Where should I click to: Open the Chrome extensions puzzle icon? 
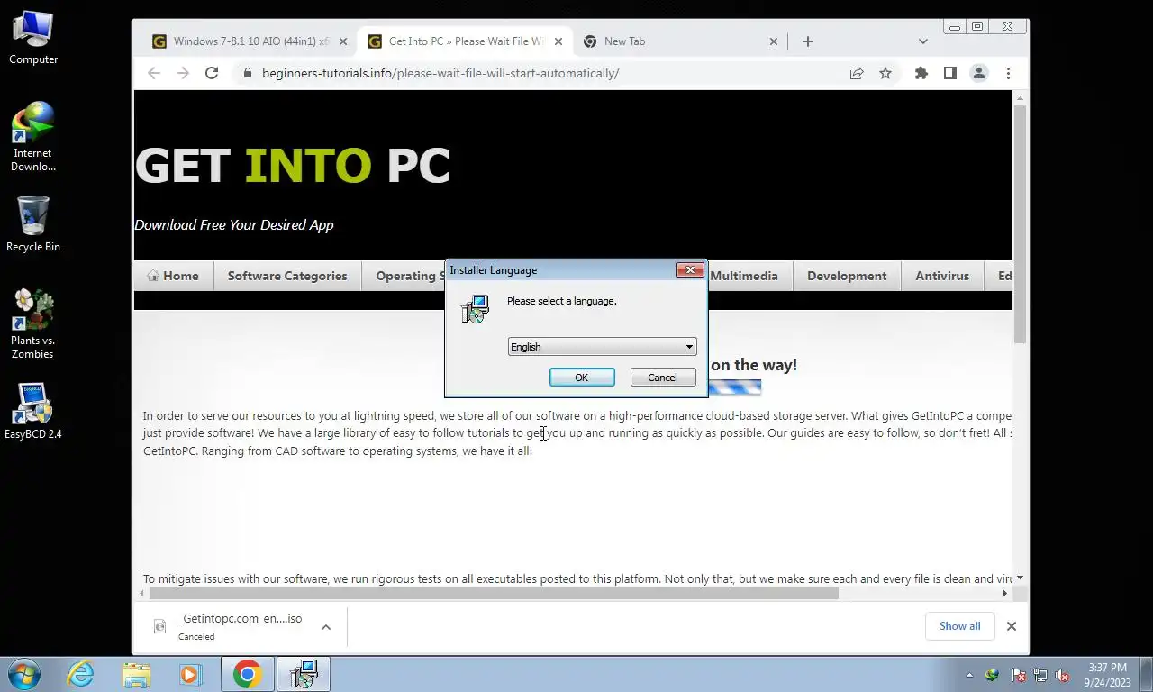(x=921, y=73)
